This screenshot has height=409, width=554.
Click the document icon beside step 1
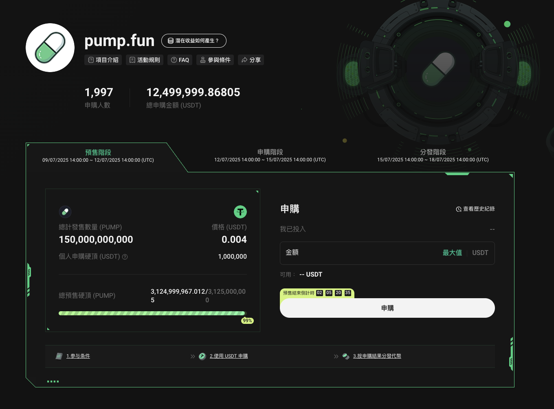tap(59, 356)
